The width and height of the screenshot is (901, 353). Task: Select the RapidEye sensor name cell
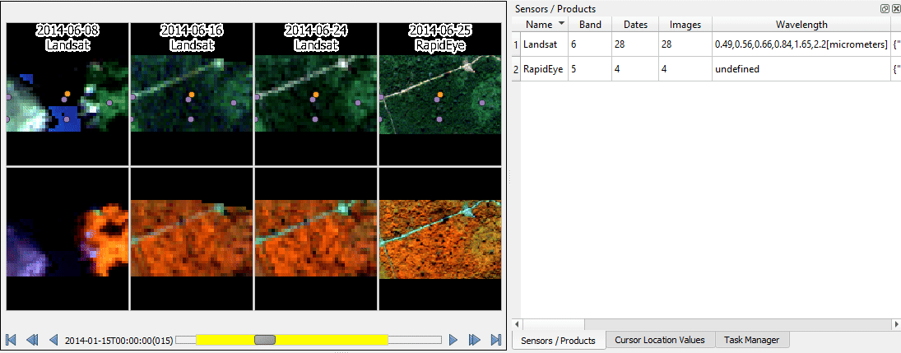pyautogui.click(x=545, y=69)
